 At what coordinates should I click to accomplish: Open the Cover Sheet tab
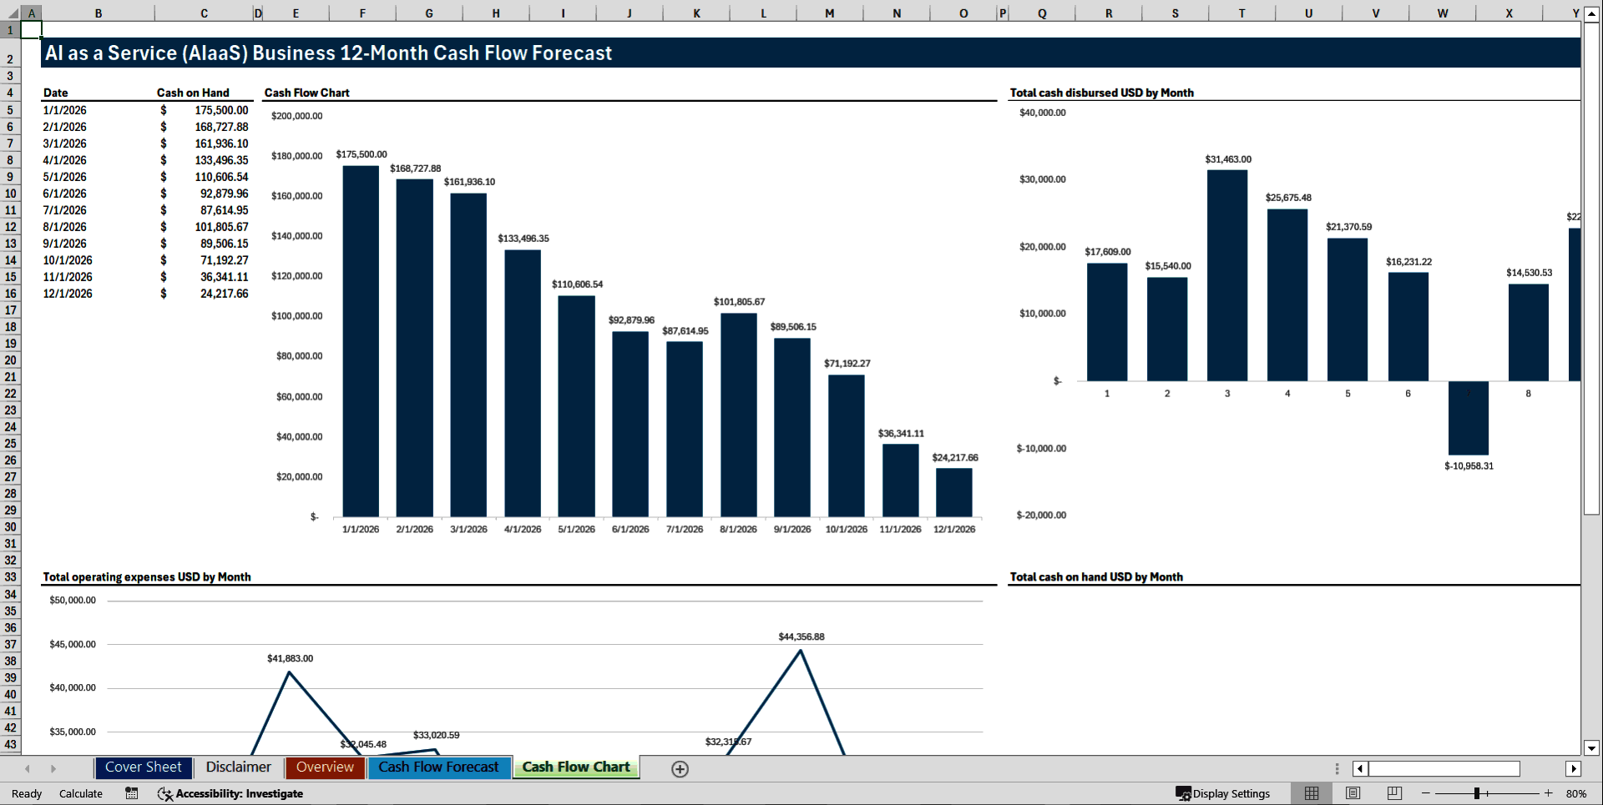(143, 767)
